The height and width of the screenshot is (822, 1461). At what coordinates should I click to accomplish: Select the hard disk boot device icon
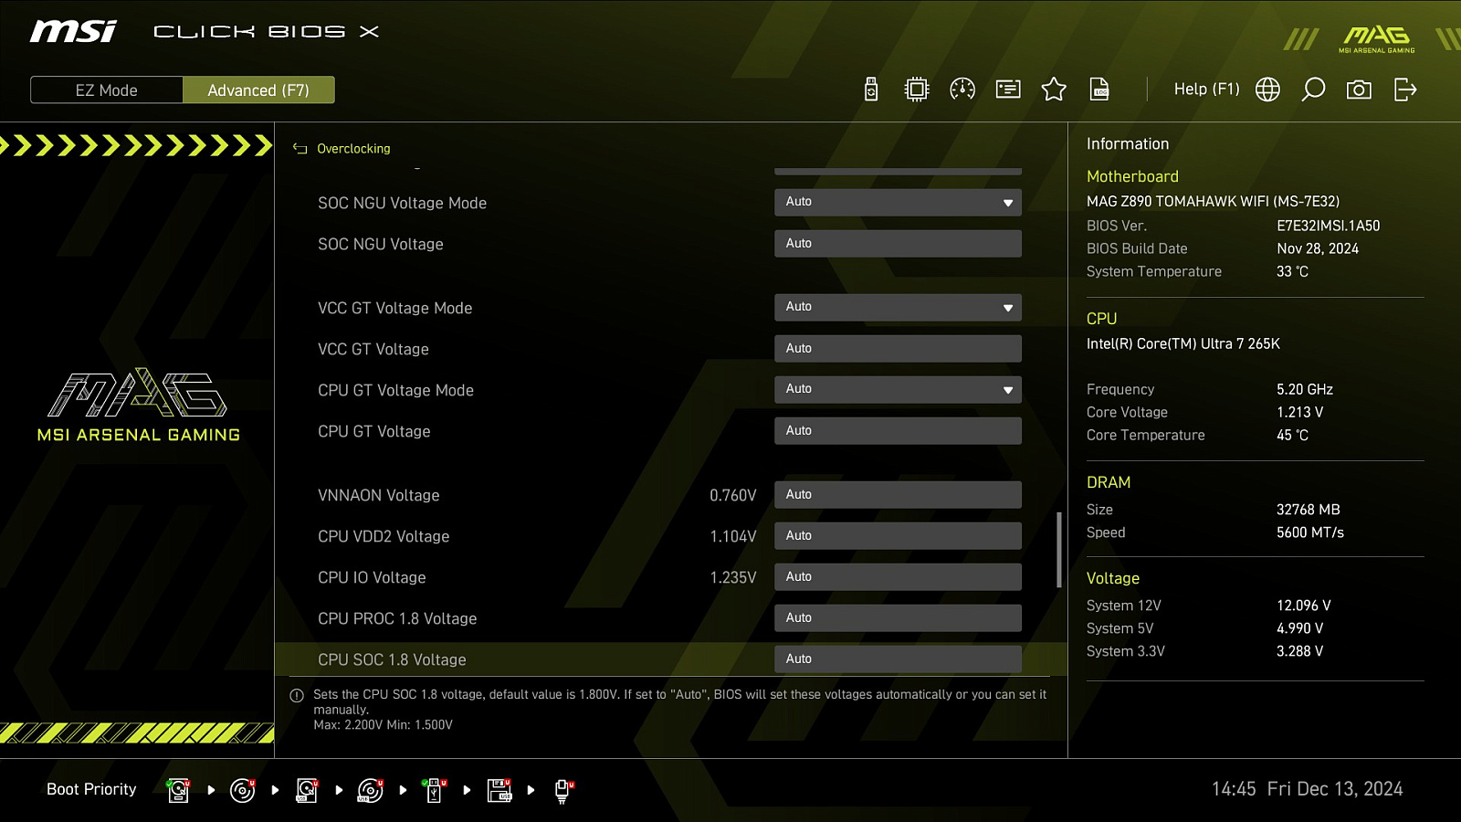(x=179, y=790)
